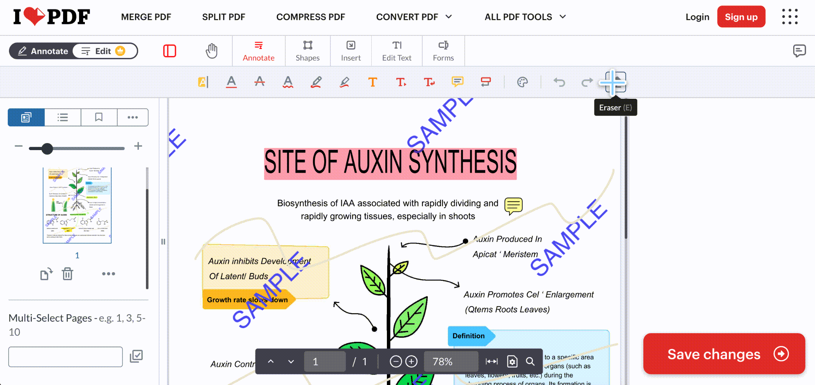The width and height of the screenshot is (815, 385).
Task: Show the thumbnails panel tab
Action: (26, 117)
